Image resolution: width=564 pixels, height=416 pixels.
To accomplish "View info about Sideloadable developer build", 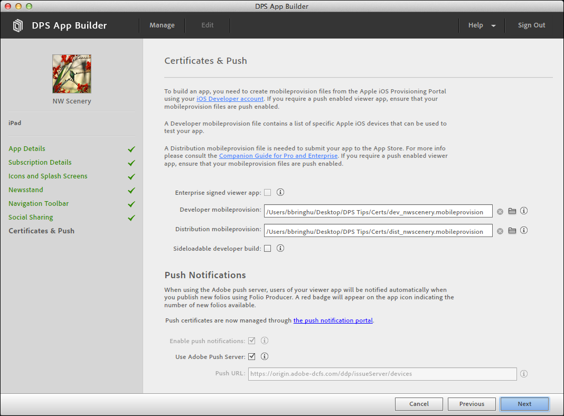I will pos(280,248).
